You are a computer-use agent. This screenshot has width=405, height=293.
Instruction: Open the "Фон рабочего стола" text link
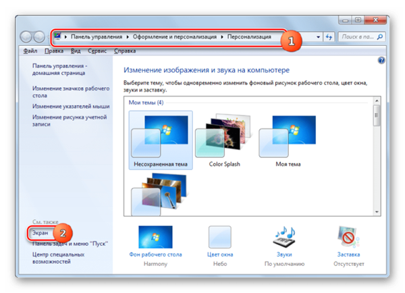tap(155, 255)
